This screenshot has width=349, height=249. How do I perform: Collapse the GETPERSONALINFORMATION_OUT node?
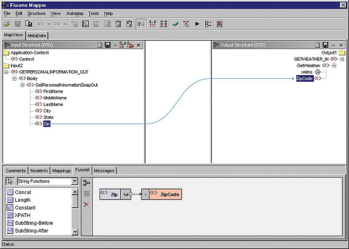click(x=6, y=72)
